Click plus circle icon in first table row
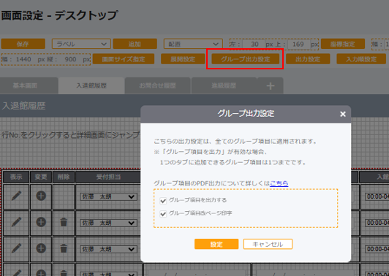Image resolution: width=389 pixels, height=276 pixels. coord(41,196)
